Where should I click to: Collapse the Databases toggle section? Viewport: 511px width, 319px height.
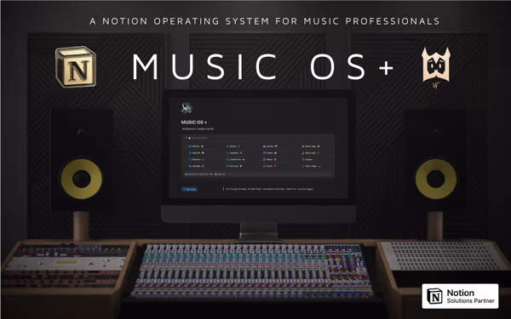(187, 138)
